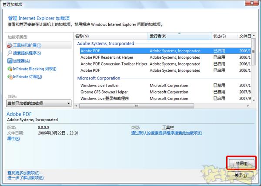Click 已禁用 status of Windows Live Toolbar
This screenshot has width=261, height=186.
point(219,86)
